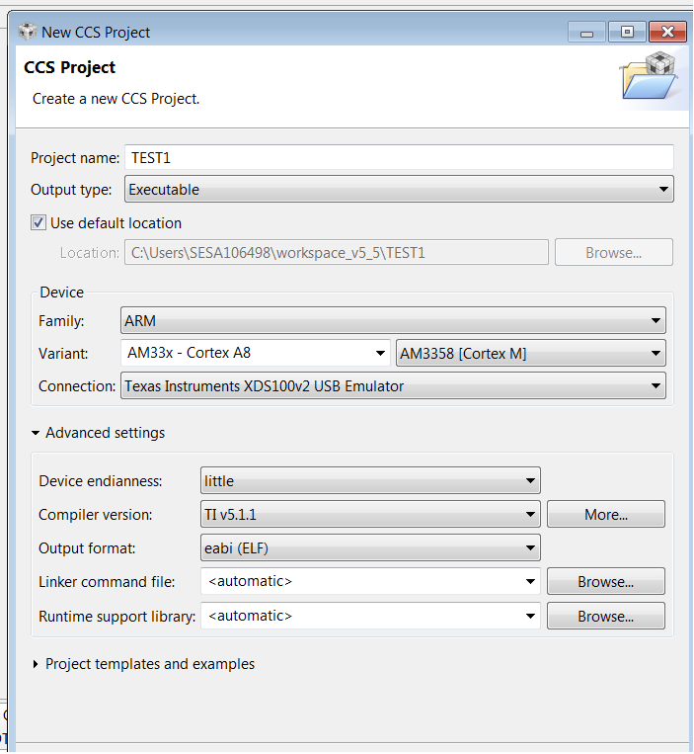This screenshot has width=694, height=754.
Task: Open the Output format dropdown
Action: (x=370, y=547)
